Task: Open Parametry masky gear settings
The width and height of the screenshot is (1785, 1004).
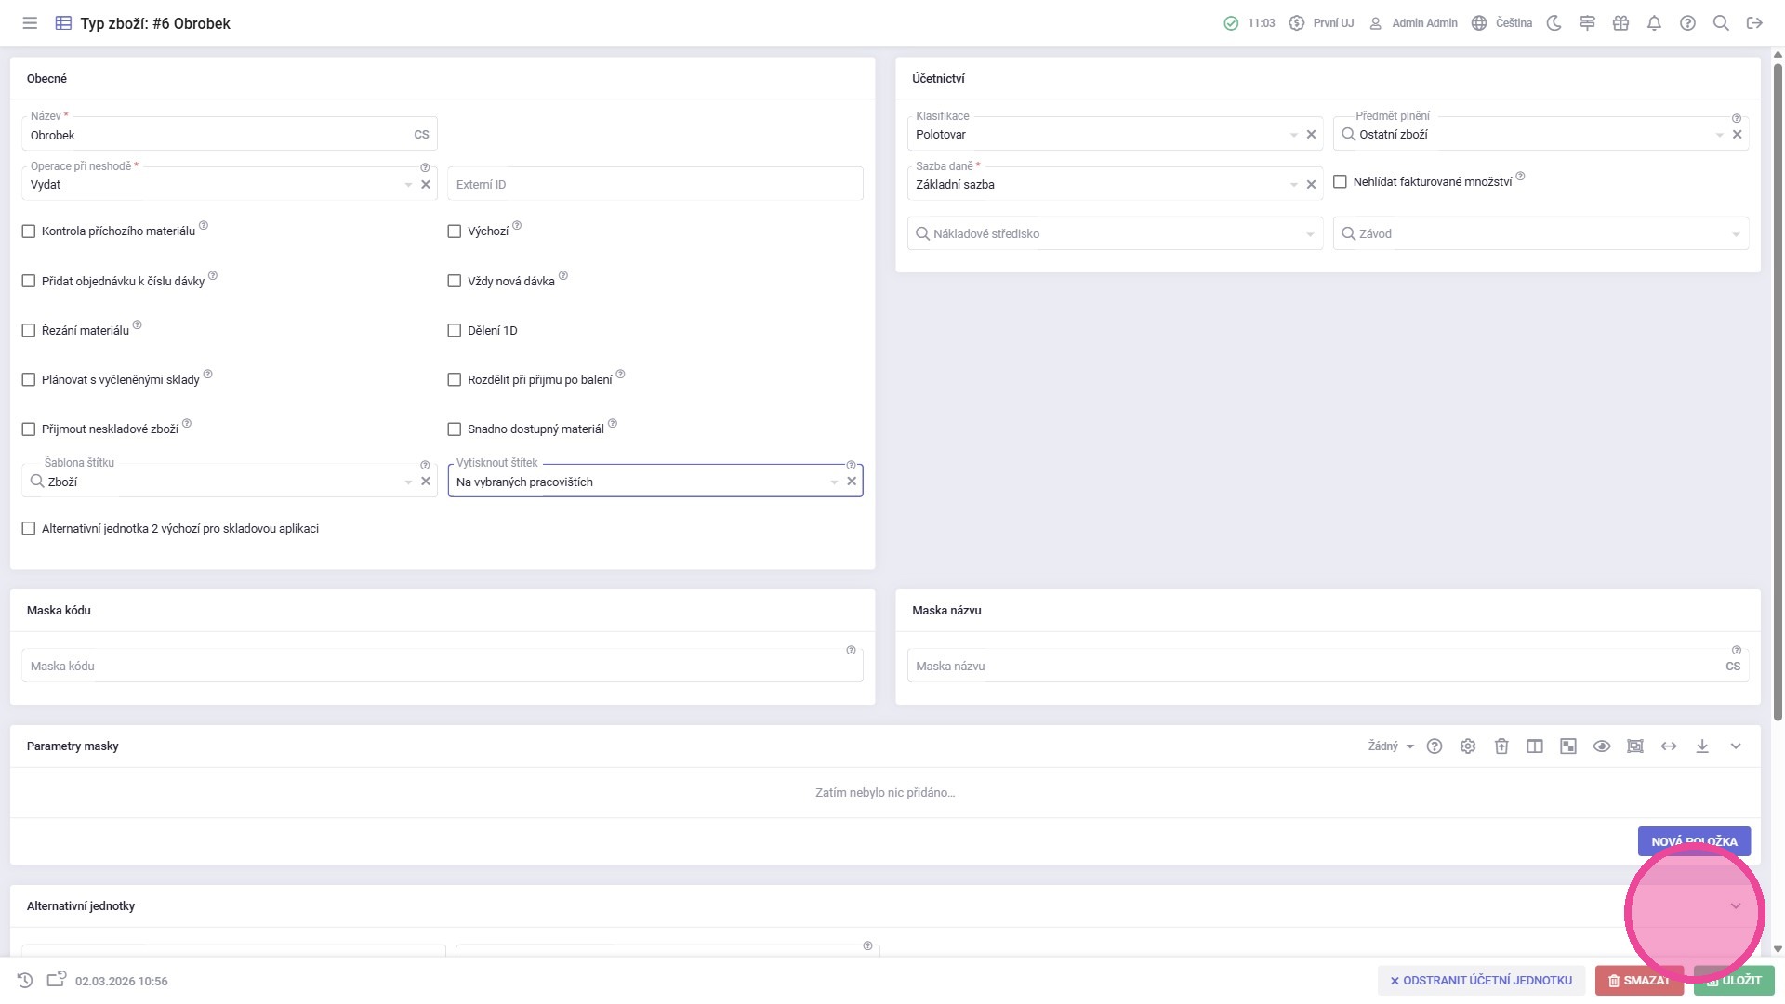Action: point(1468,746)
